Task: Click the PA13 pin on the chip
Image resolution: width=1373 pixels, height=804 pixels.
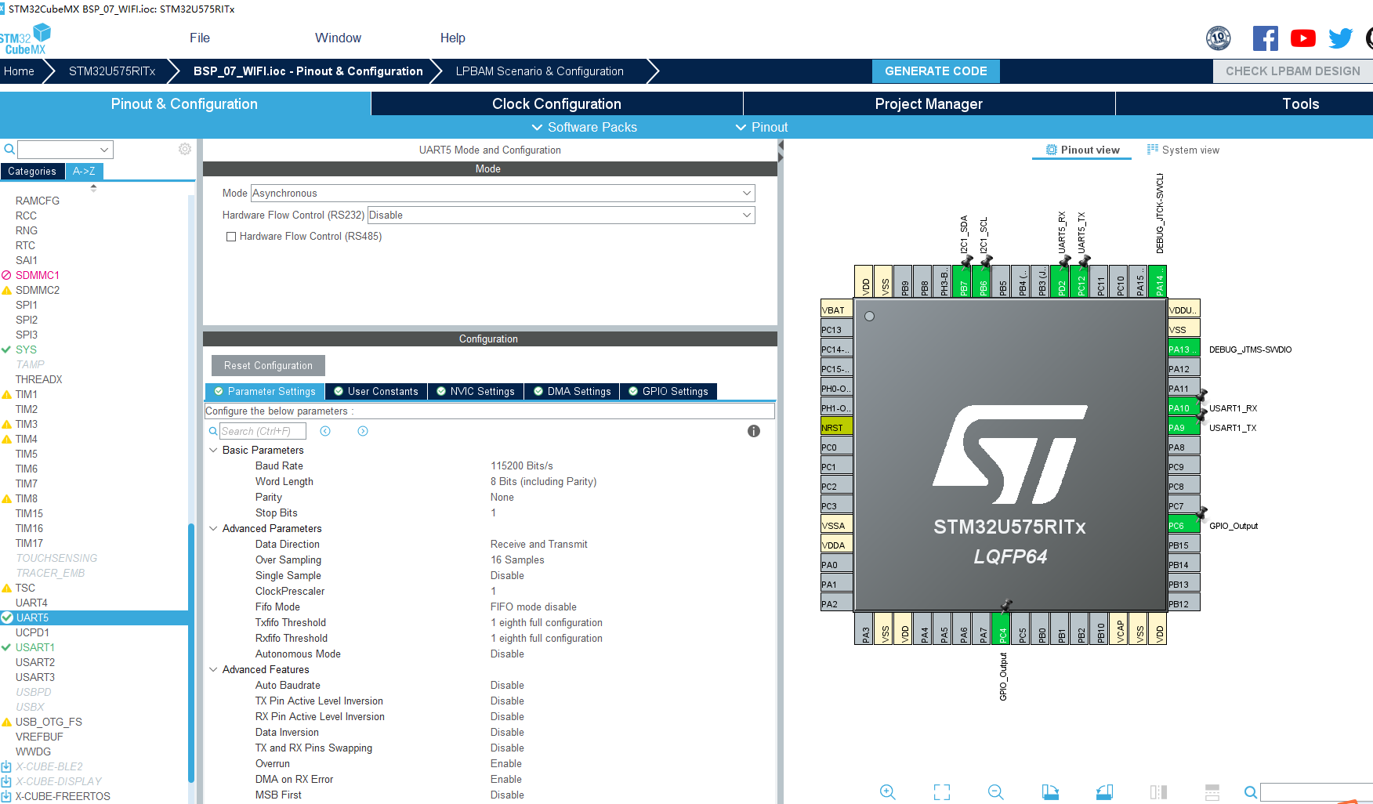Action: tap(1184, 349)
